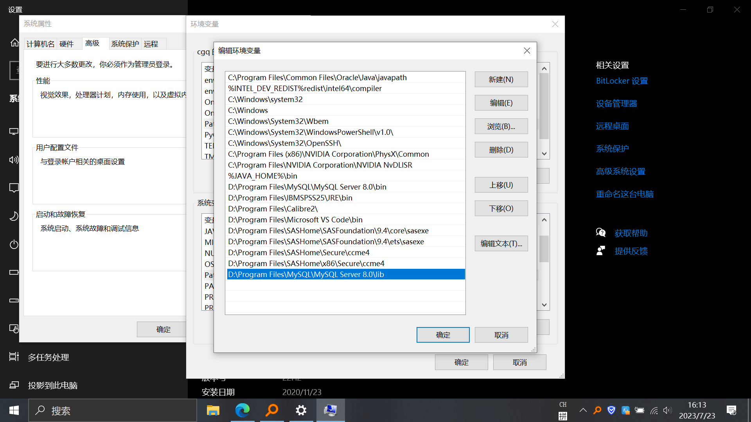Viewport: 751px width, 422px height.
Task: Click the 删除(D) button
Action: pyautogui.click(x=501, y=150)
